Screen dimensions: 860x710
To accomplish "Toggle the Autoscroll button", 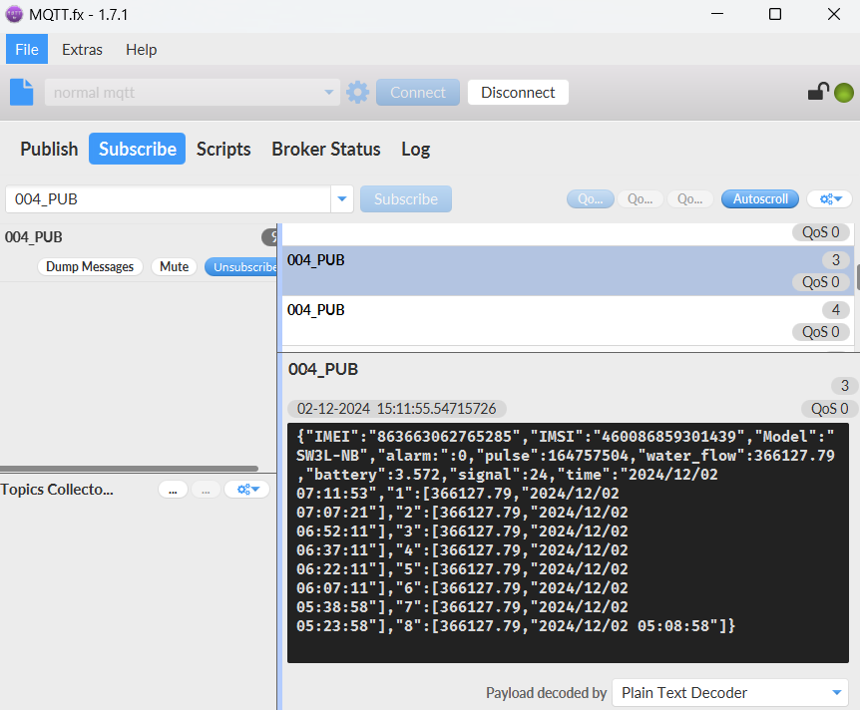I will tap(759, 199).
